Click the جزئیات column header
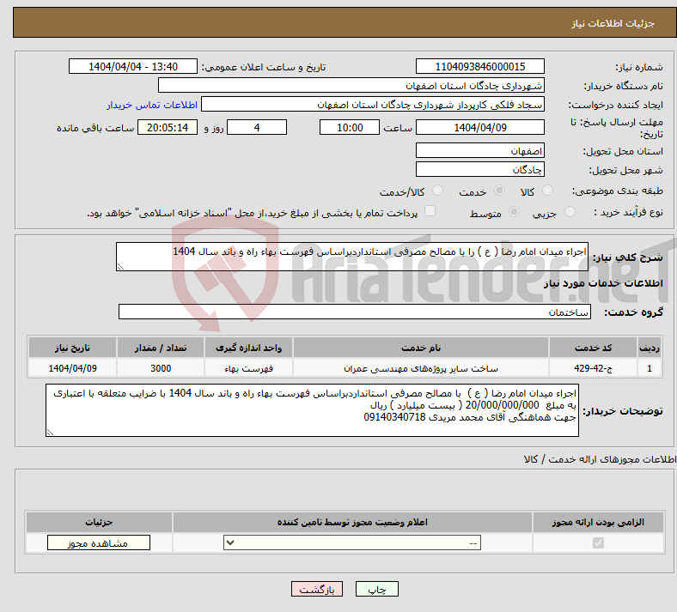Image resolution: width=677 pixels, height=612 pixels. 99,522
